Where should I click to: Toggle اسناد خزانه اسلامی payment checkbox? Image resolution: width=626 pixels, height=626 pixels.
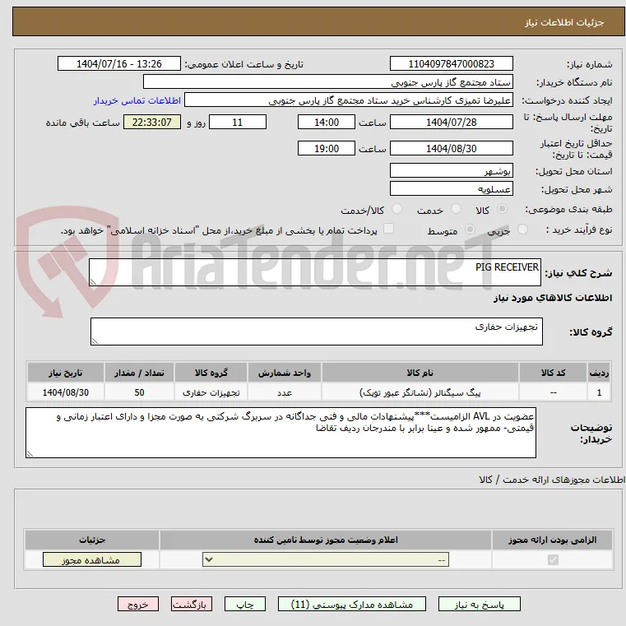[x=388, y=229]
